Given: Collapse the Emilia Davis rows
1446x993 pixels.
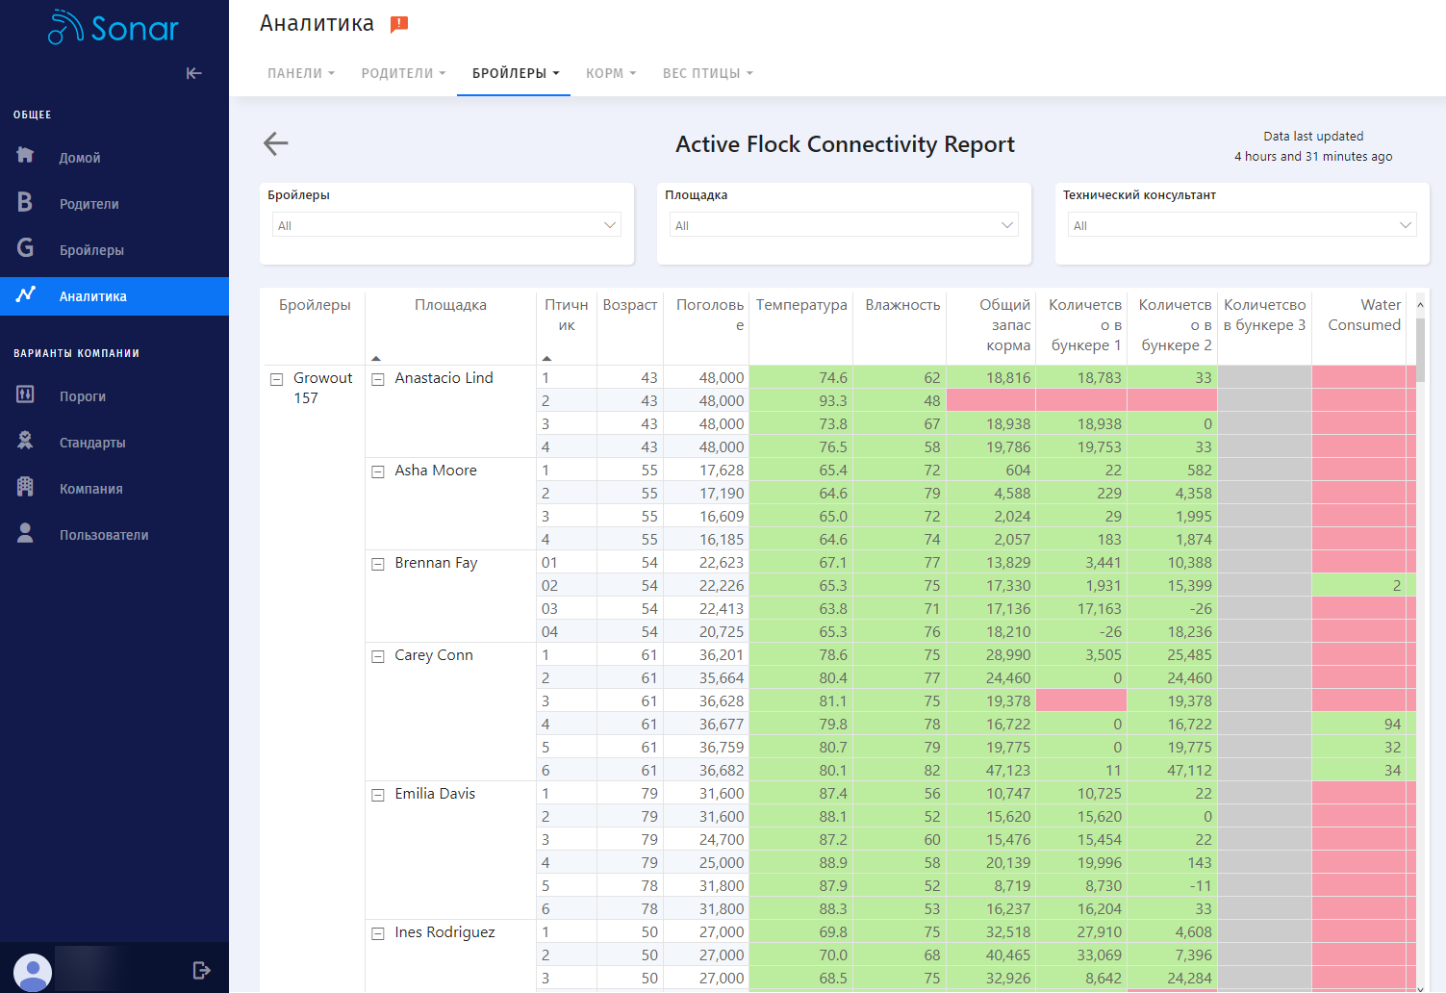Looking at the screenshot, I should 378,795.
